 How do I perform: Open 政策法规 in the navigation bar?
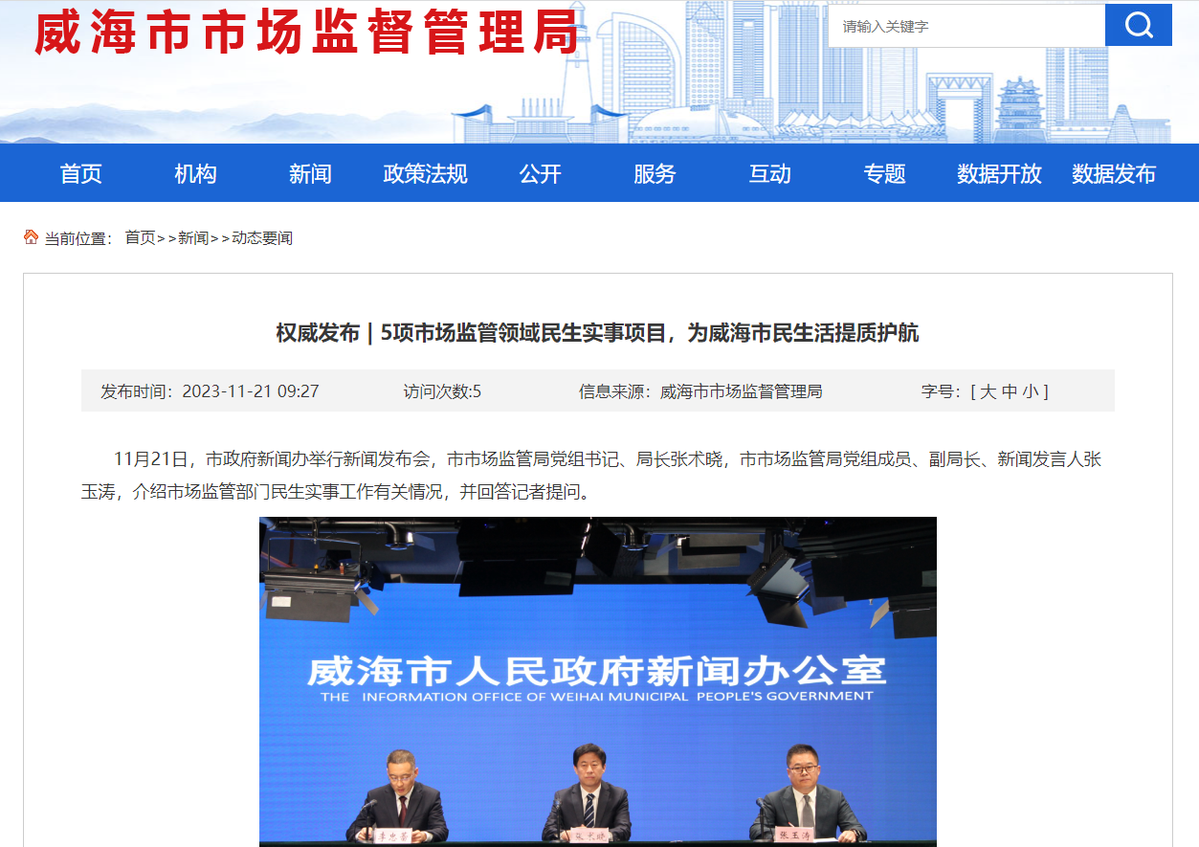point(425,173)
